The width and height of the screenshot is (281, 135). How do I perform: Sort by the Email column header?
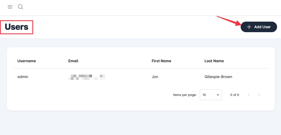[x=73, y=61]
